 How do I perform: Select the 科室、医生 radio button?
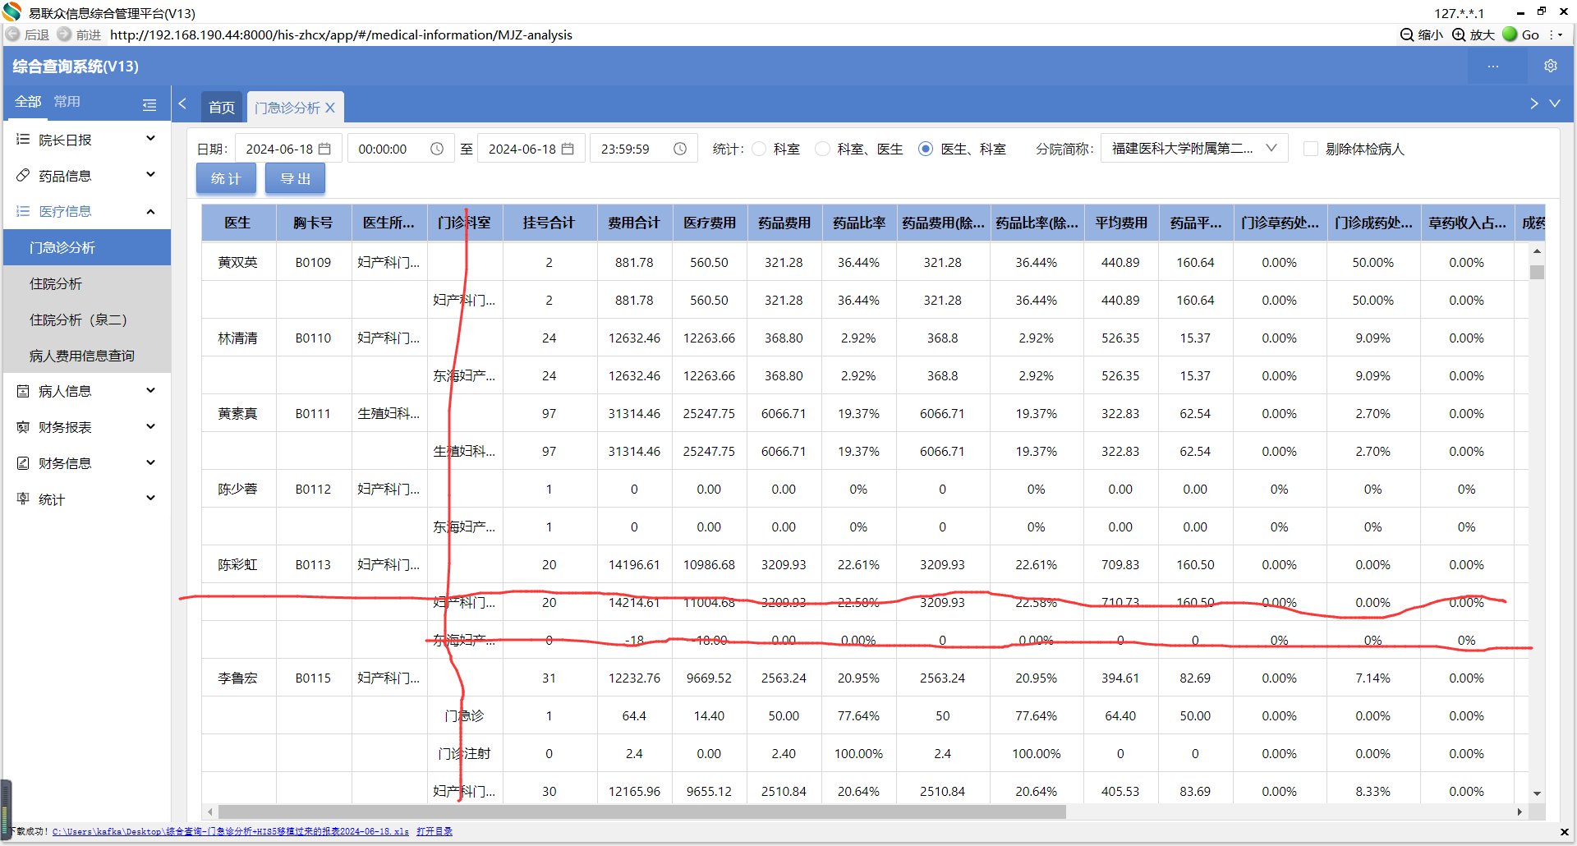click(822, 149)
